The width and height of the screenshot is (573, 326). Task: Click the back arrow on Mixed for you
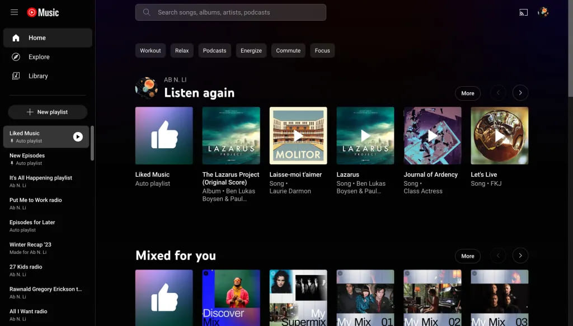497,256
